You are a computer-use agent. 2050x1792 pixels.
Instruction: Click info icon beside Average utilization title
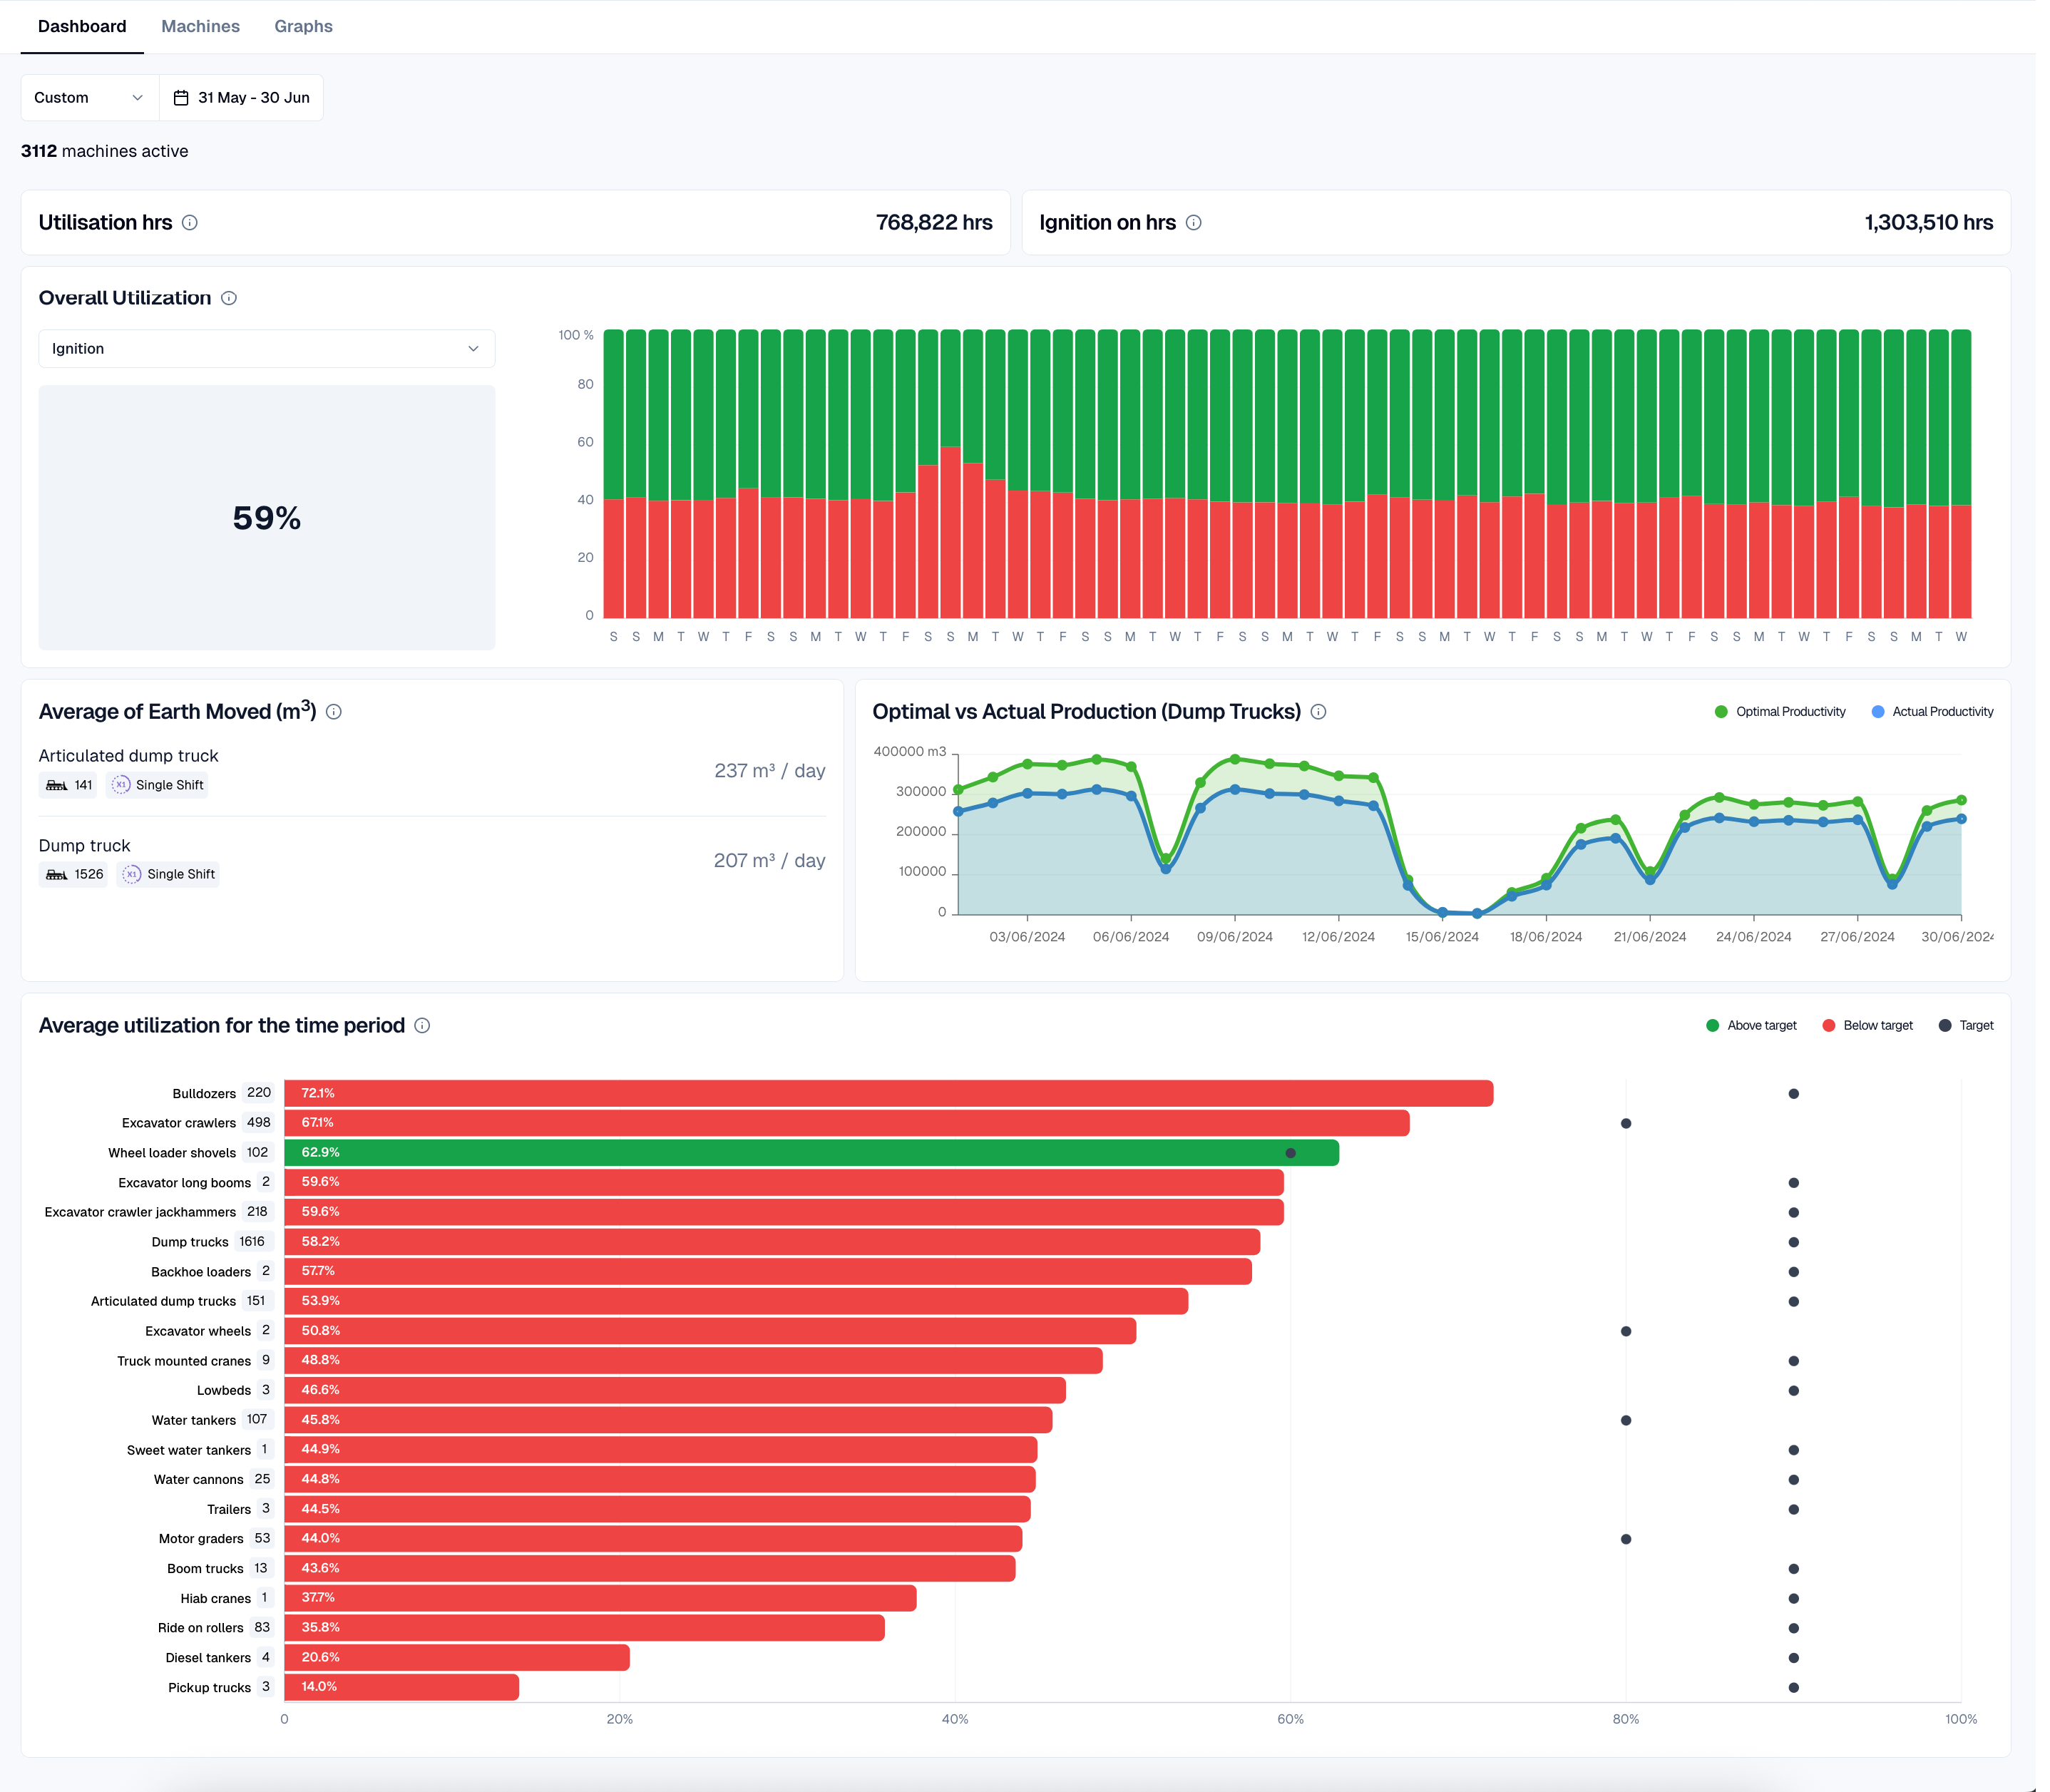pos(422,1026)
